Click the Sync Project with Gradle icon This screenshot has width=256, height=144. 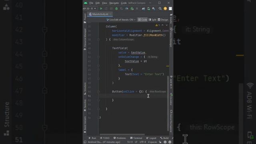pos(143,8)
